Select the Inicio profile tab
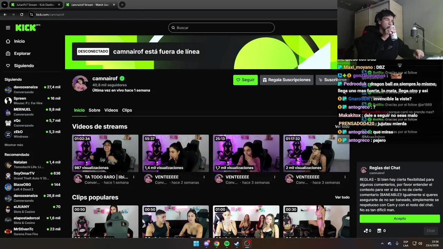 [x=79, y=110]
